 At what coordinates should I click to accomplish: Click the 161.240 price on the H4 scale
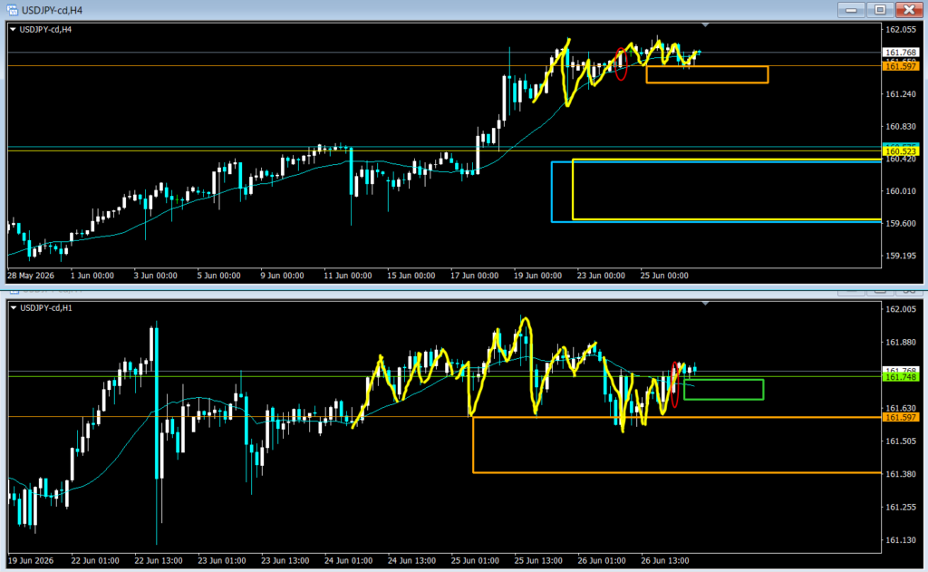(901, 94)
